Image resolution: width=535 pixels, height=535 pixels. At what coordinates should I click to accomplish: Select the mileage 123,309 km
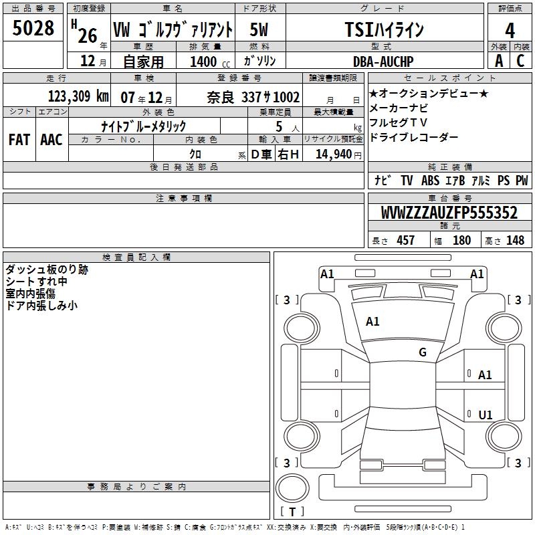pos(78,96)
